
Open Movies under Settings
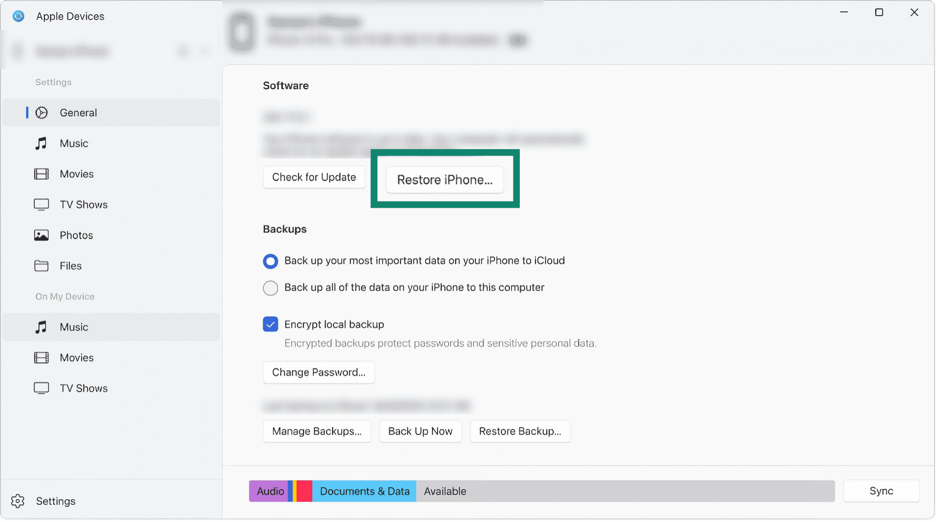tap(111, 174)
